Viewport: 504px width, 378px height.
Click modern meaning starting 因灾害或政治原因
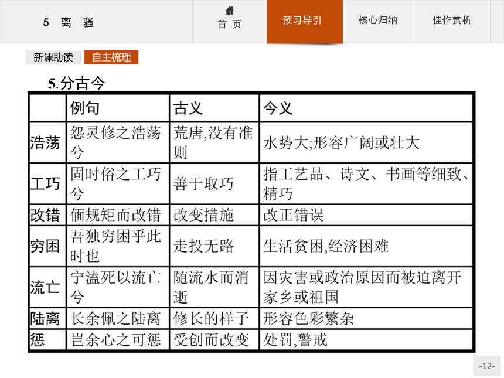[x=363, y=287]
